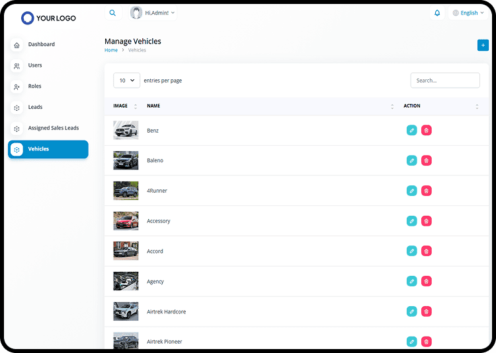The height and width of the screenshot is (353, 496).
Task: Click the edit icon for Airtrek Hardcore
Action: [411, 311]
